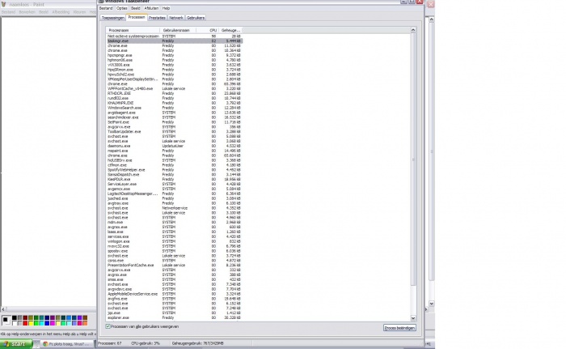The image size is (566, 349).
Task: Select the WPFFontCache_v0400.exe process
Action: (175, 88)
